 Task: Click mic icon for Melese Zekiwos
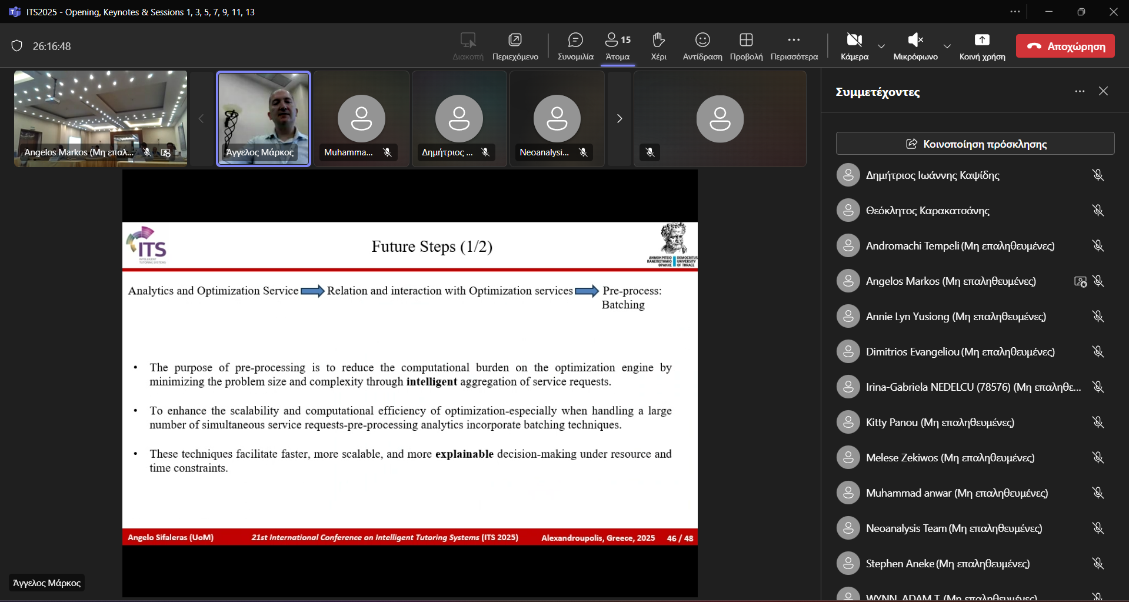pyautogui.click(x=1098, y=457)
